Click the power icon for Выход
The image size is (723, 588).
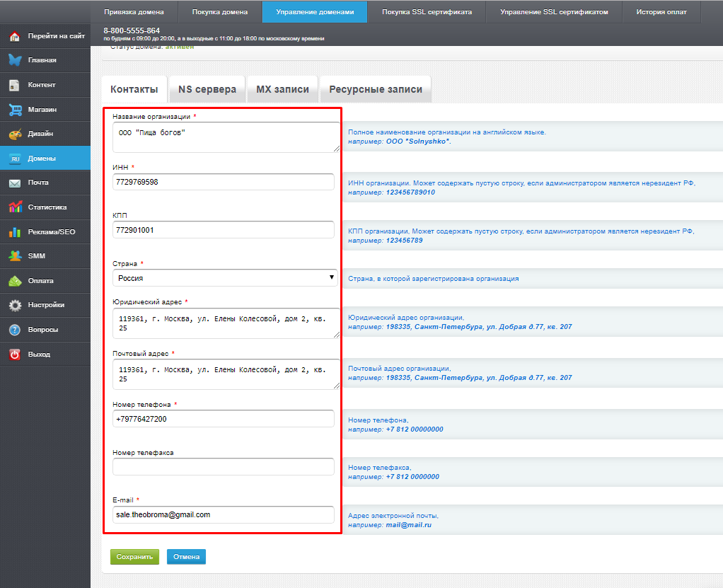coord(15,354)
